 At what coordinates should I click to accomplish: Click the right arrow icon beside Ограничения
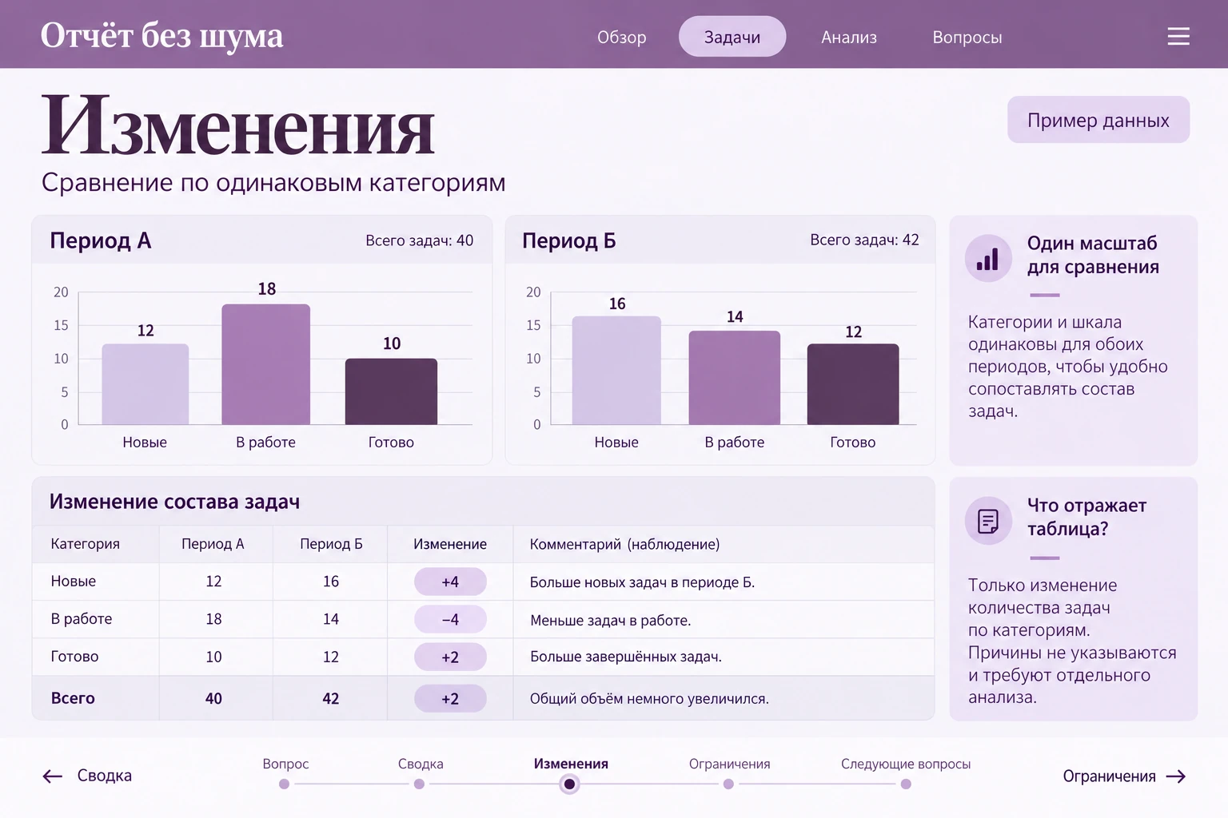point(1176,776)
